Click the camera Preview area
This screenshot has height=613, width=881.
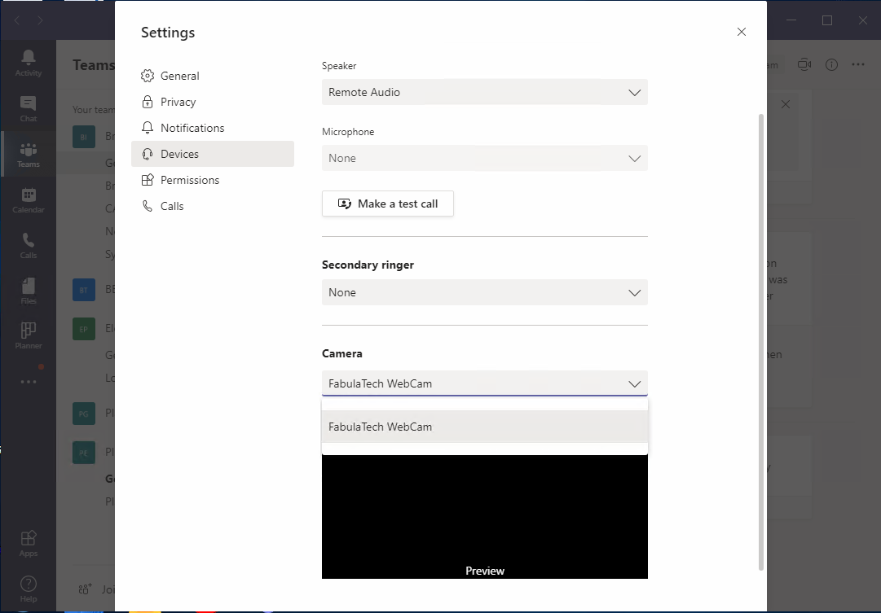484,516
